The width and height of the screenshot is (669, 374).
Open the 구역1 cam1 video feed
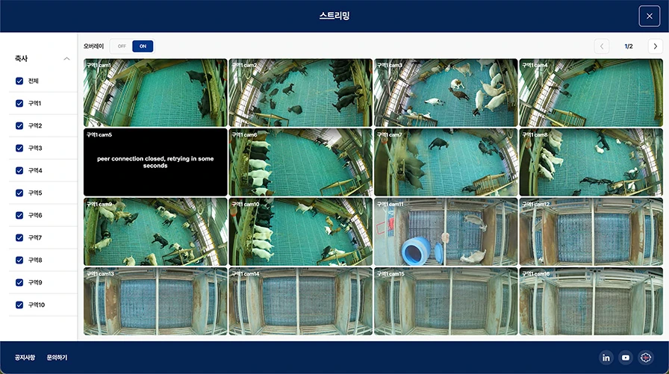coord(155,93)
